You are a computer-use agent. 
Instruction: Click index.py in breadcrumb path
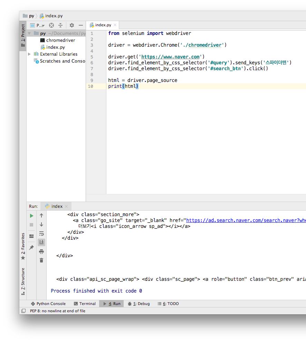51,16
